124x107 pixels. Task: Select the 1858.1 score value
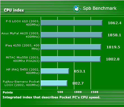[x=114, y=35]
